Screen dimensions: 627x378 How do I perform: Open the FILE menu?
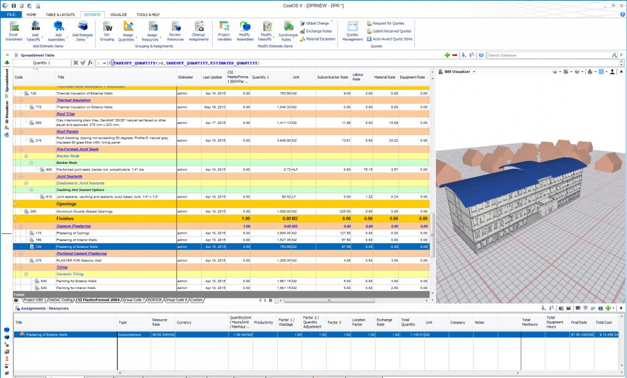(11, 14)
